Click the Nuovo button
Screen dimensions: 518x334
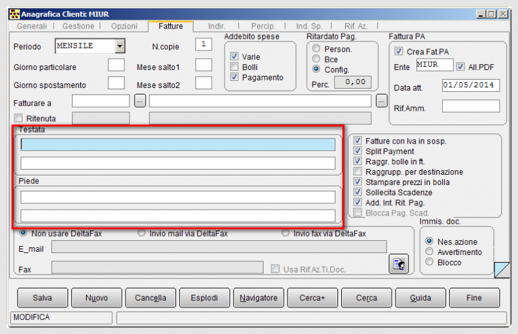coord(96,298)
